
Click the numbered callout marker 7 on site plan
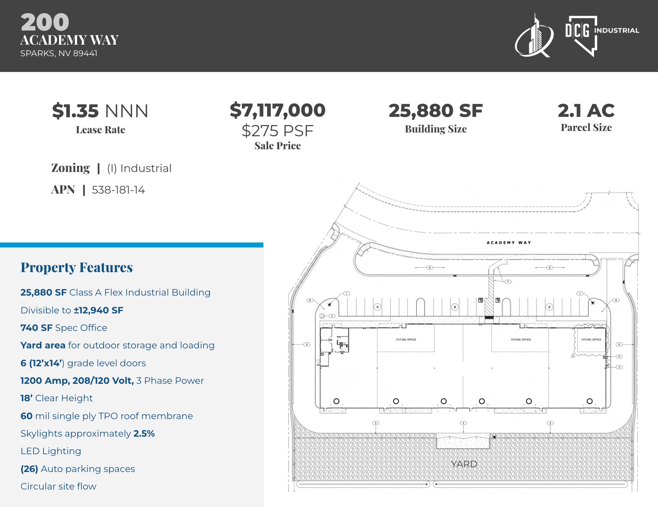[507, 282]
